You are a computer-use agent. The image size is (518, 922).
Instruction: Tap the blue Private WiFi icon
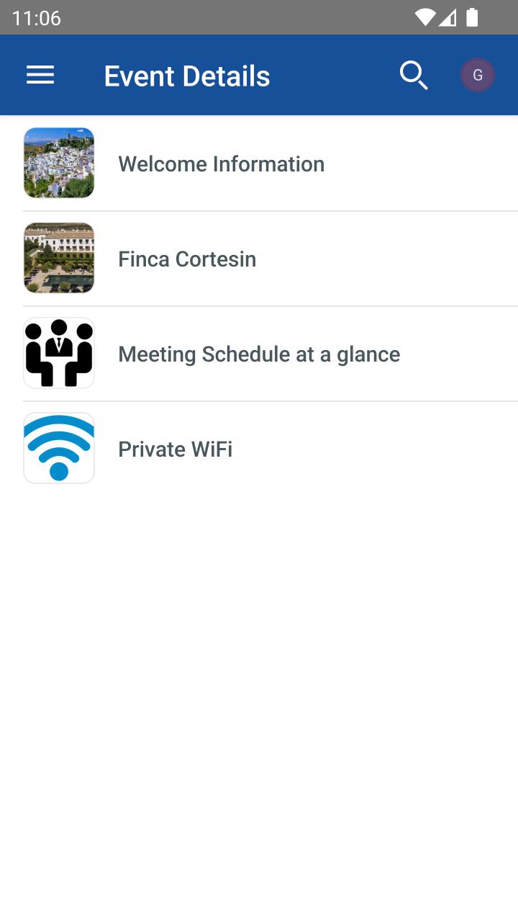pos(59,448)
